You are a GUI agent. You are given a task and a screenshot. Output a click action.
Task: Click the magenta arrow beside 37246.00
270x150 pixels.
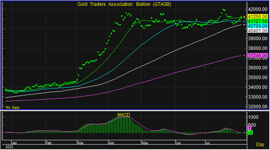coord(244,55)
